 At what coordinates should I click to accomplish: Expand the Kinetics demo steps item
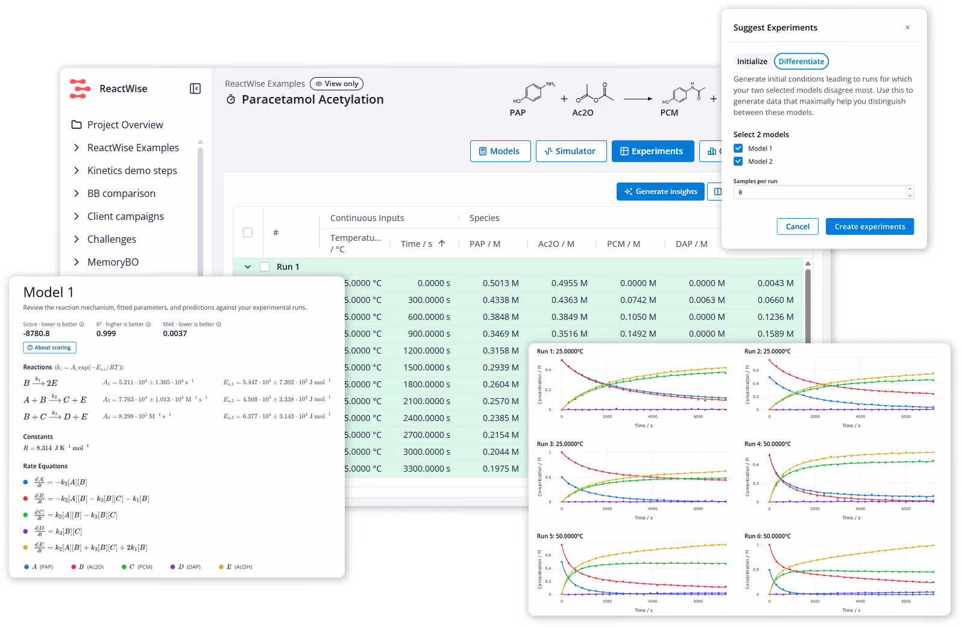click(x=77, y=170)
